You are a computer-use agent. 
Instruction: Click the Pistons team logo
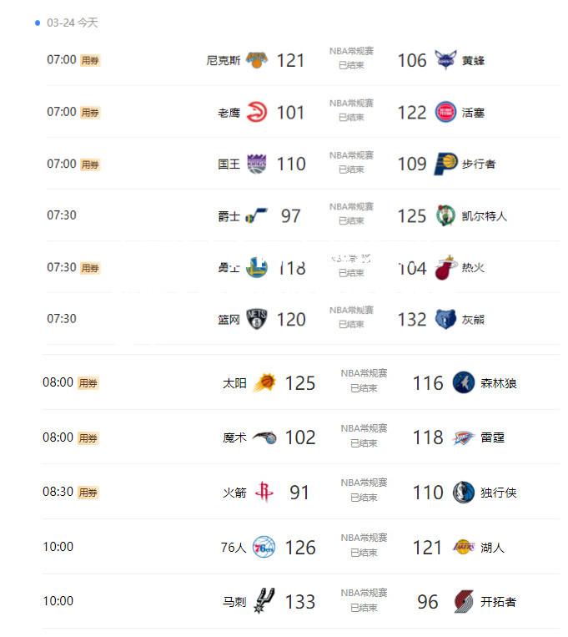[445, 112]
